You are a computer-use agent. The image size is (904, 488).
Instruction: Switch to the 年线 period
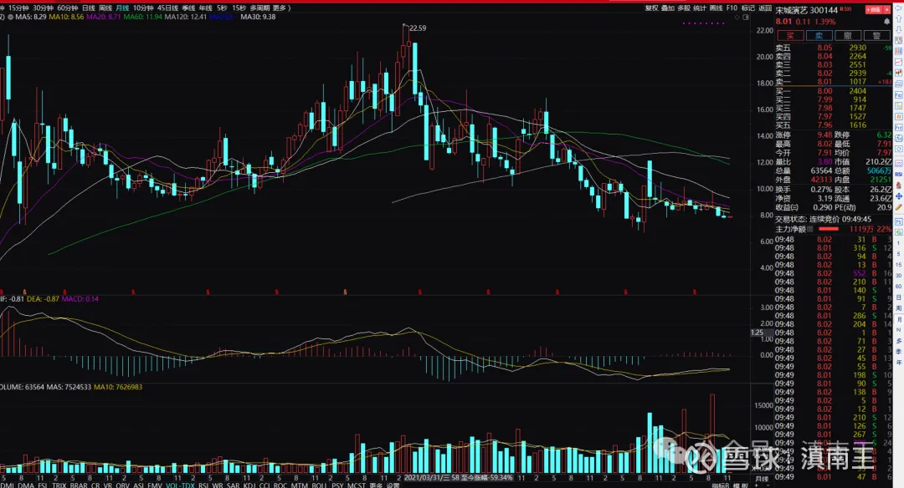tap(205, 8)
